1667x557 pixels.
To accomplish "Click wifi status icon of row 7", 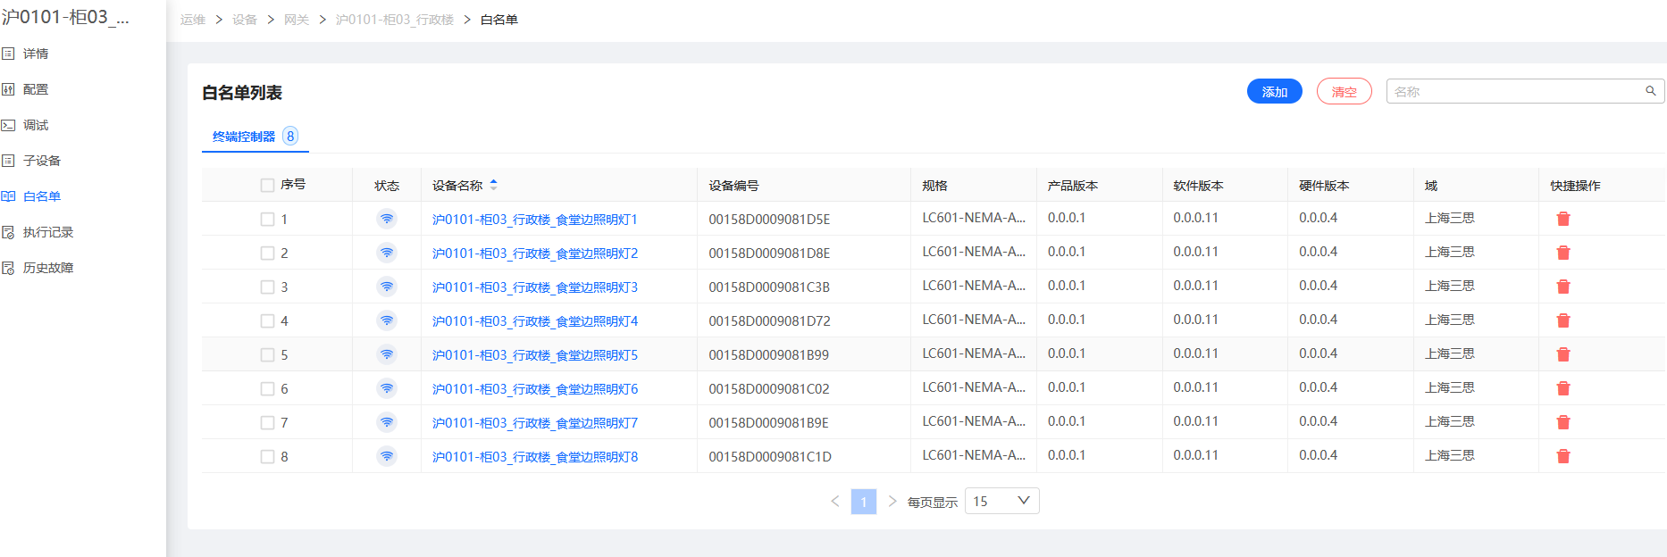I will tap(387, 422).
